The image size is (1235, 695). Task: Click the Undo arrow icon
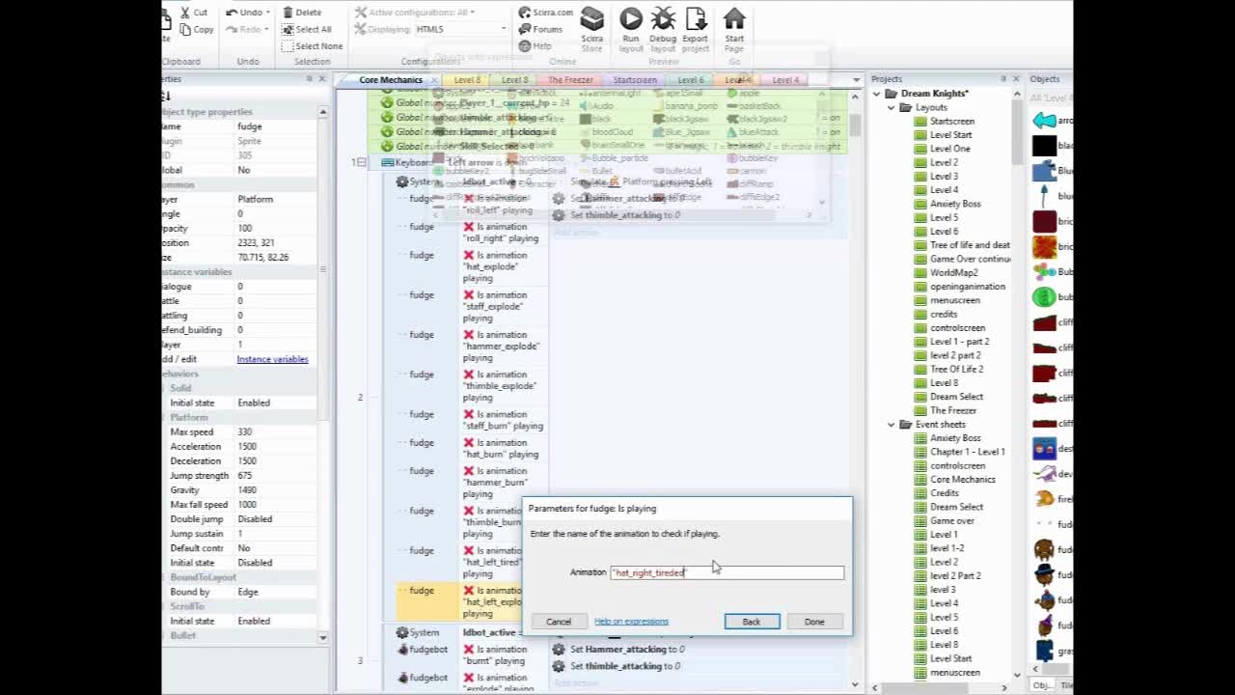tap(232, 13)
